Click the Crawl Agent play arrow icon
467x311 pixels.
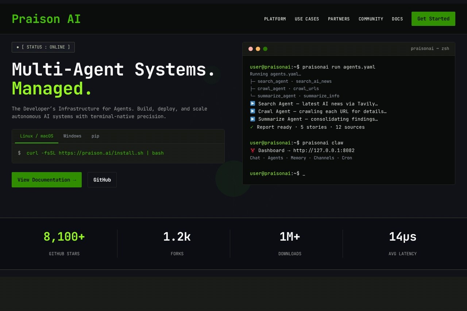(252, 111)
